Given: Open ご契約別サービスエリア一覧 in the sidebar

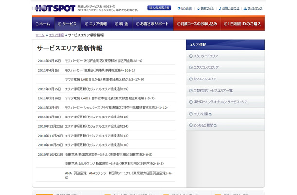Looking at the screenshot, I should tap(225, 91).
